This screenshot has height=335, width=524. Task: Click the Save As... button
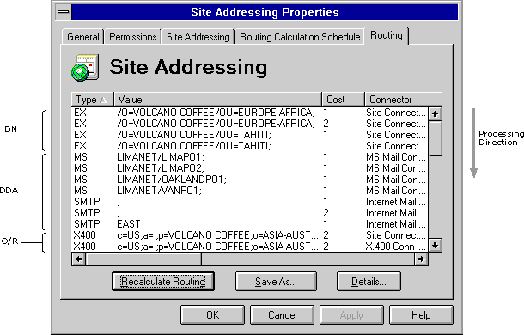[276, 282]
